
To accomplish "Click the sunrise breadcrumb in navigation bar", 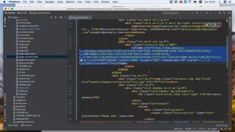I will click(22, 13).
